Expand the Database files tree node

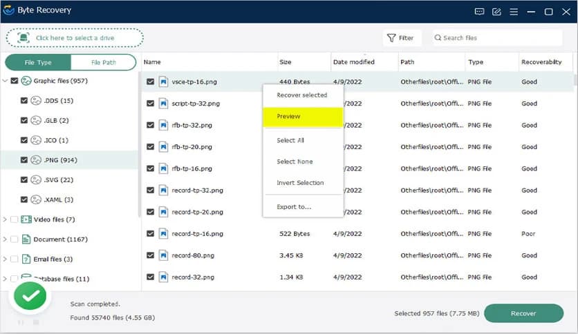click(5, 279)
